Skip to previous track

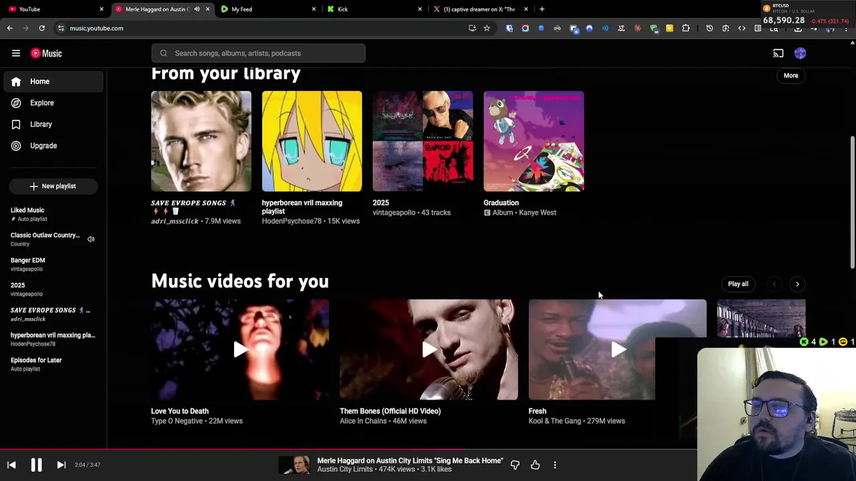(11, 465)
